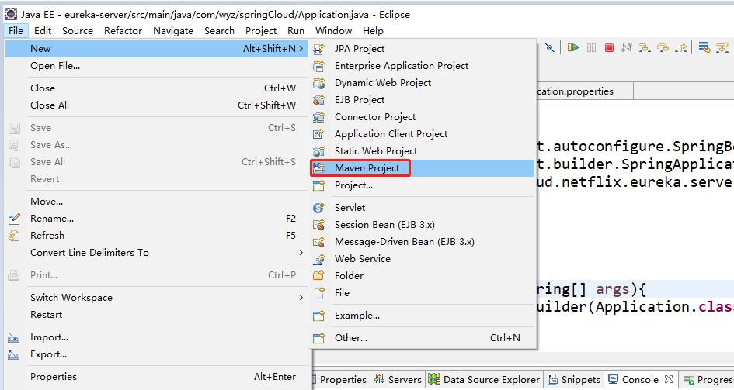Open the Run menu
734x390 pixels.
click(x=296, y=31)
